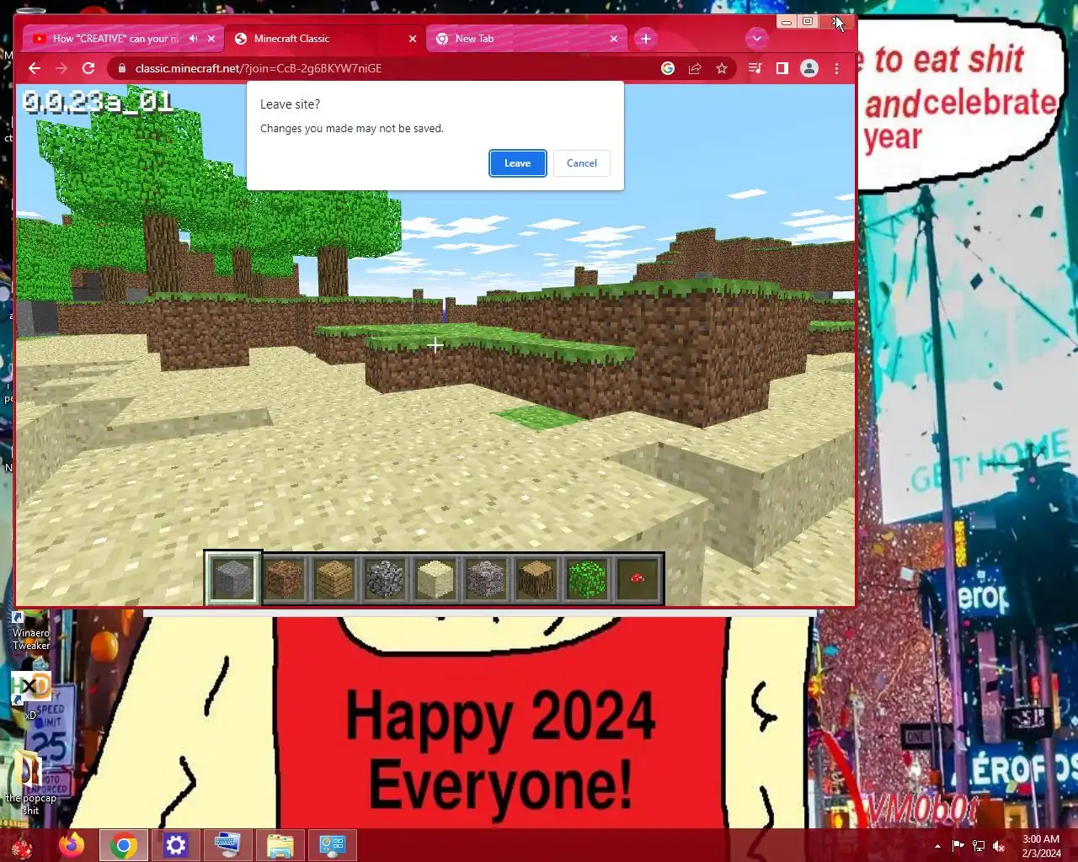Click the Leave button in the dialog
The height and width of the screenshot is (862, 1078).
pos(517,163)
